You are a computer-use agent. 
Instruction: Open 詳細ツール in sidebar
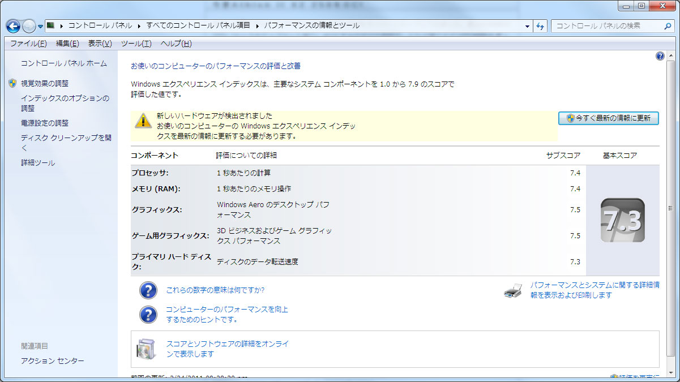pos(38,163)
